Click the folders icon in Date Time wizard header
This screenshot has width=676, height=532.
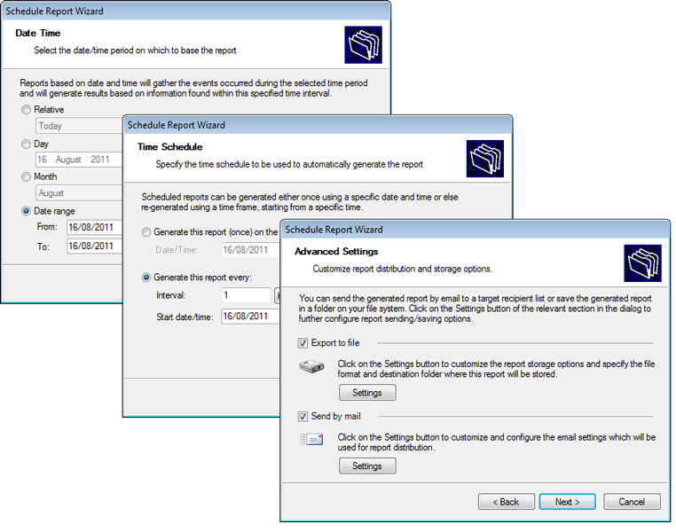[363, 45]
